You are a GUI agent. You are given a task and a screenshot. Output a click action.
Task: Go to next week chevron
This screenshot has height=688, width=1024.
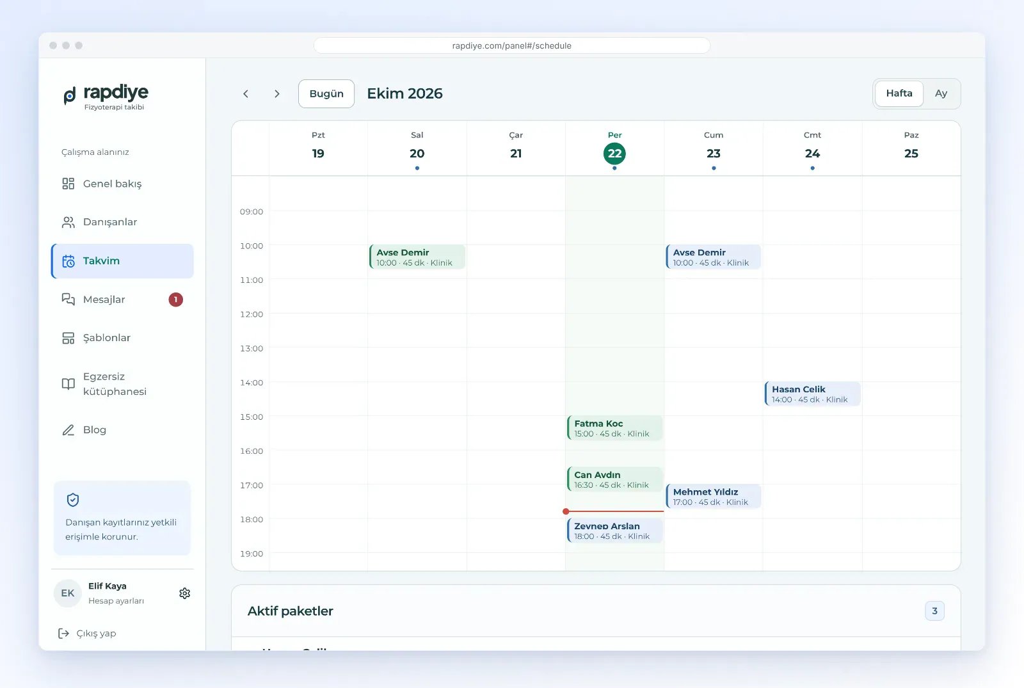[x=277, y=93]
